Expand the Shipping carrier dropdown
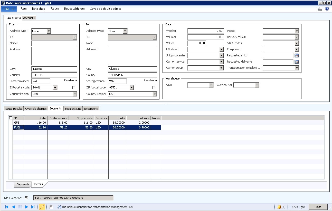The height and width of the screenshot is (211, 332). (222, 56)
